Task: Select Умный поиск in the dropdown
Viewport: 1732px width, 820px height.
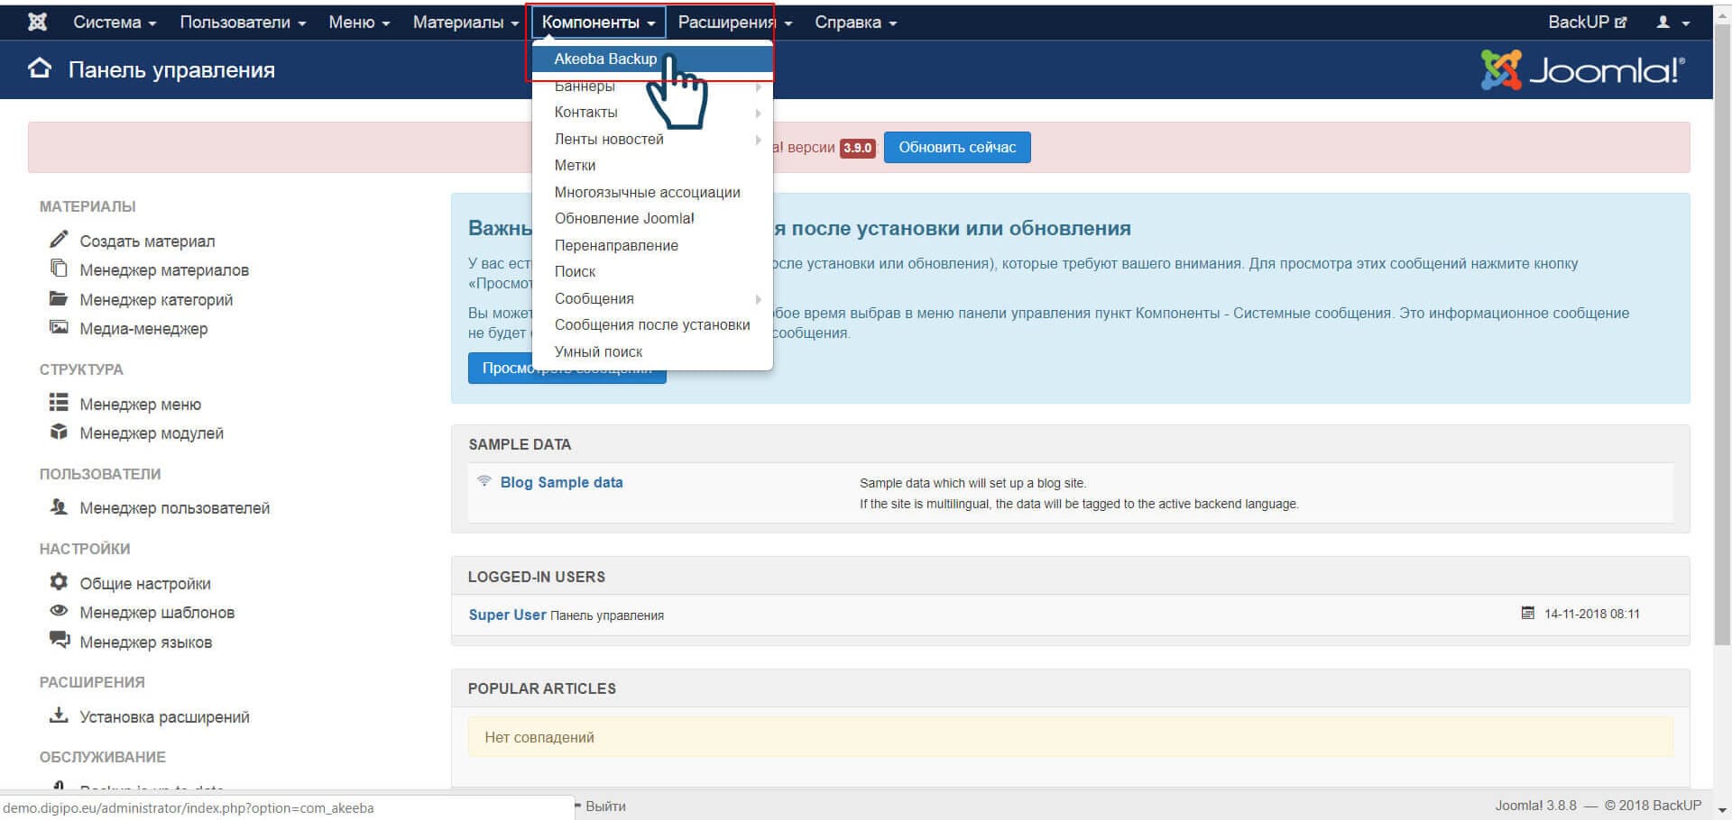Action: tap(598, 351)
